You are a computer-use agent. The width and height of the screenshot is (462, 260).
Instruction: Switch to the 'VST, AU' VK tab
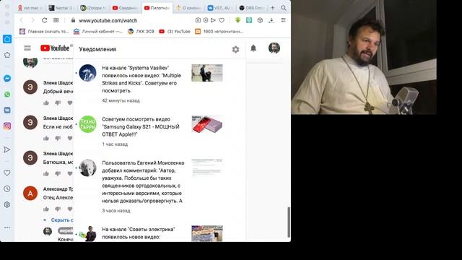point(219,8)
